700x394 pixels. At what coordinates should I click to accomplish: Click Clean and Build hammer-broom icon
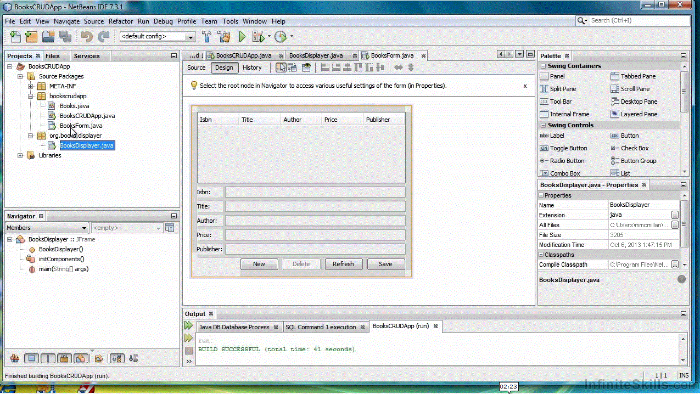tap(223, 37)
